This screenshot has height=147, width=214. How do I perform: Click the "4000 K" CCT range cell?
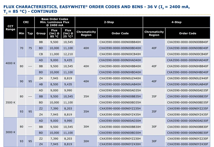pos(10,63)
